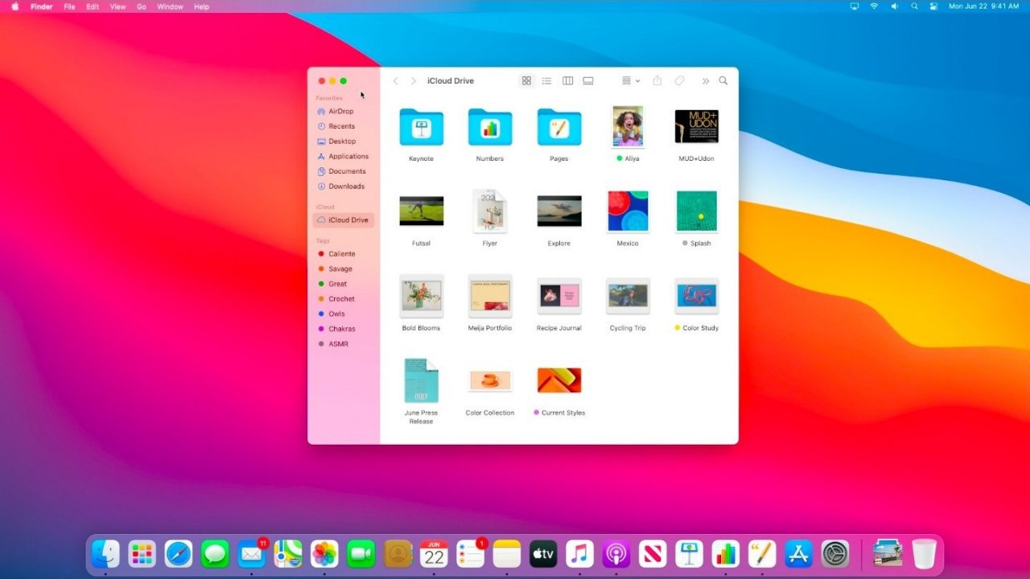Select the Recipe Journal document

tap(559, 296)
